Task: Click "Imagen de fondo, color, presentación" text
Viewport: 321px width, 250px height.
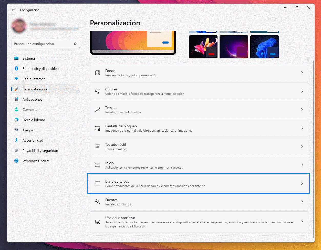Action: (x=131, y=76)
